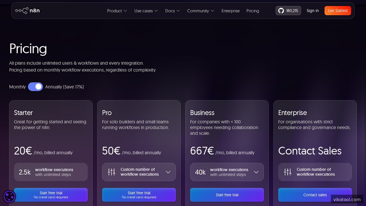This screenshot has width=366, height=206.
Task: Select Enterprise in the navigation bar
Action: [x=230, y=11]
